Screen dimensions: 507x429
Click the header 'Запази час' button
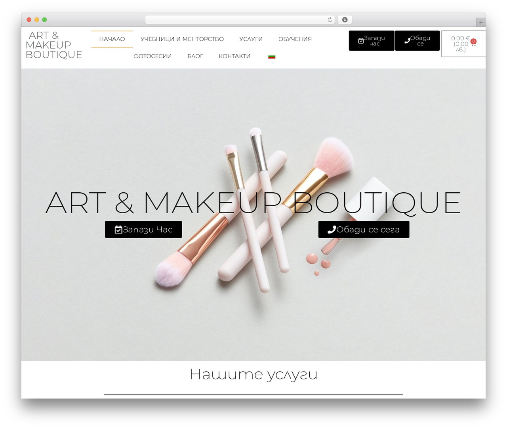(x=372, y=41)
